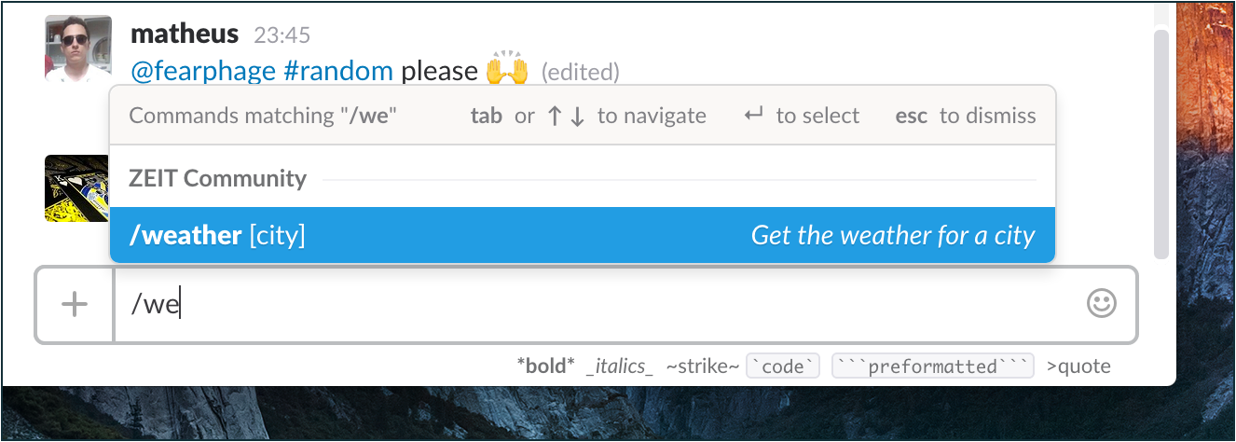This screenshot has height=442, width=1236.
Task: Click the 23:45 message timestamp
Action: (x=282, y=35)
